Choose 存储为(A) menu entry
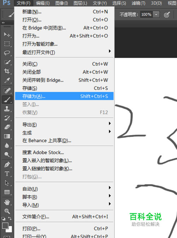The image size is (177, 238). tap(64, 96)
